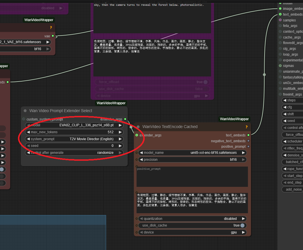
Task: Select the umt5-xxl-enc-bf16 model_name widget
Action: click(x=192, y=152)
